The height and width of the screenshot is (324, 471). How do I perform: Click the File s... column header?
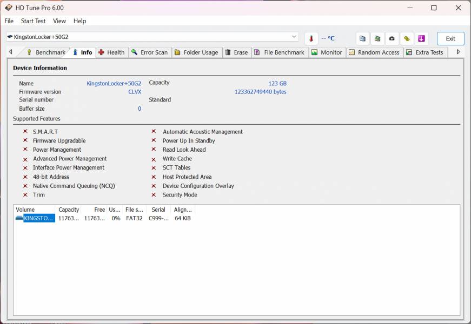[x=134, y=210]
